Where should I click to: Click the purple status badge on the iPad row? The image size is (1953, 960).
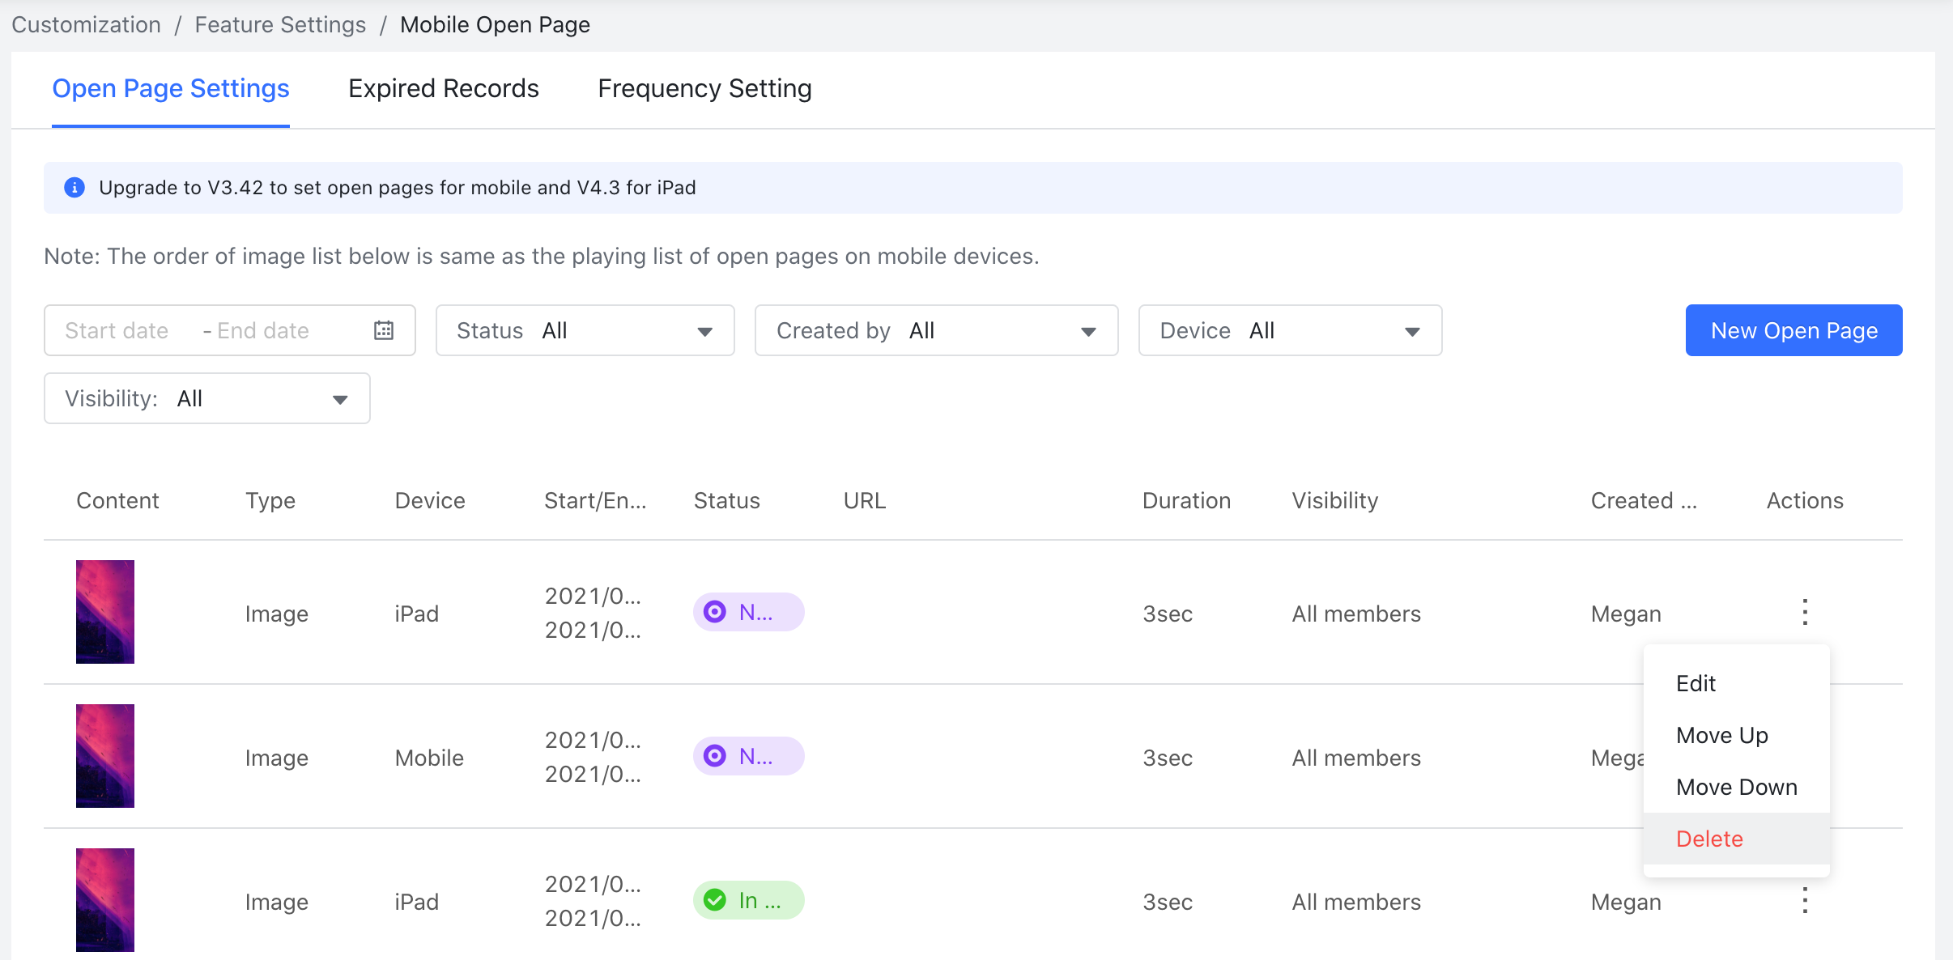(x=747, y=612)
